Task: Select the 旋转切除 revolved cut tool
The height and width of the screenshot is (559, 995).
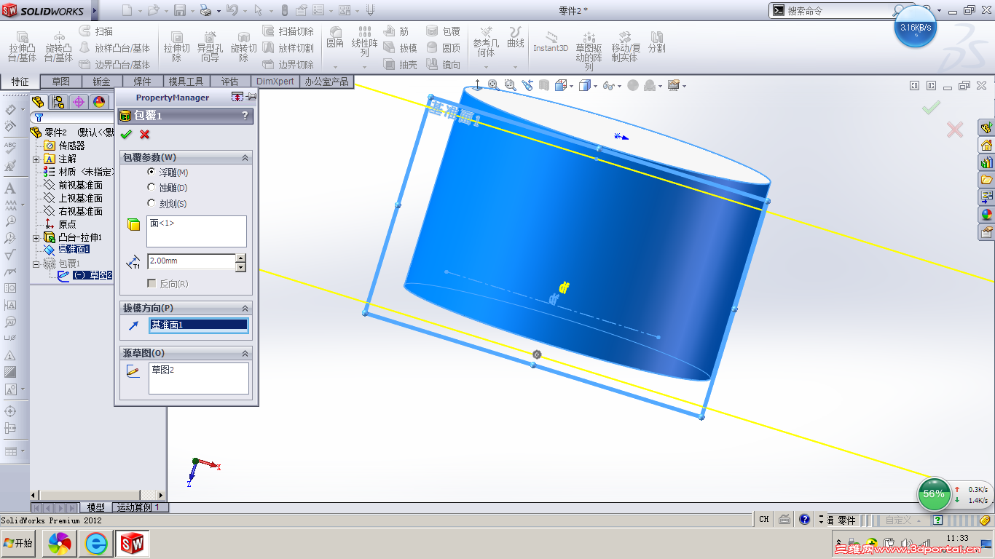Action: (x=244, y=47)
